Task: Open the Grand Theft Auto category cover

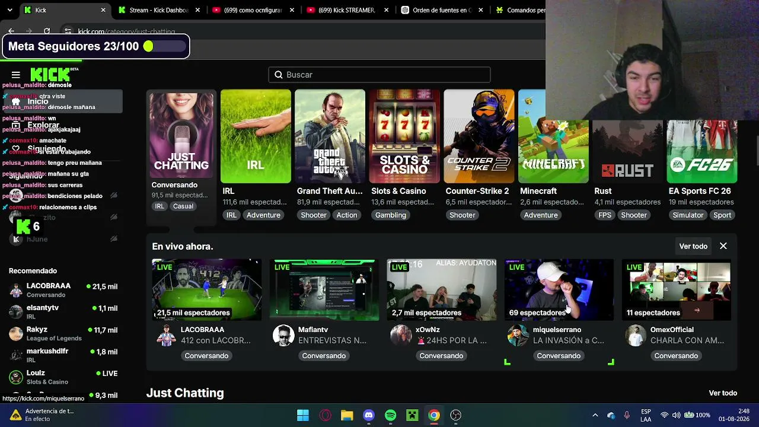Action: coord(330,136)
